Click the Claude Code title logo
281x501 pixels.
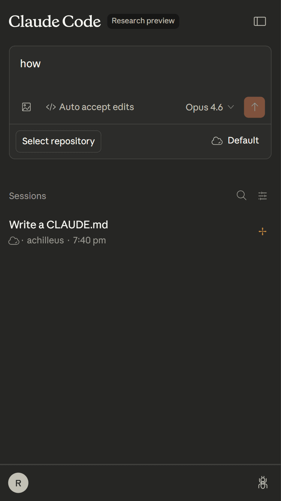pyautogui.click(x=55, y=21)
